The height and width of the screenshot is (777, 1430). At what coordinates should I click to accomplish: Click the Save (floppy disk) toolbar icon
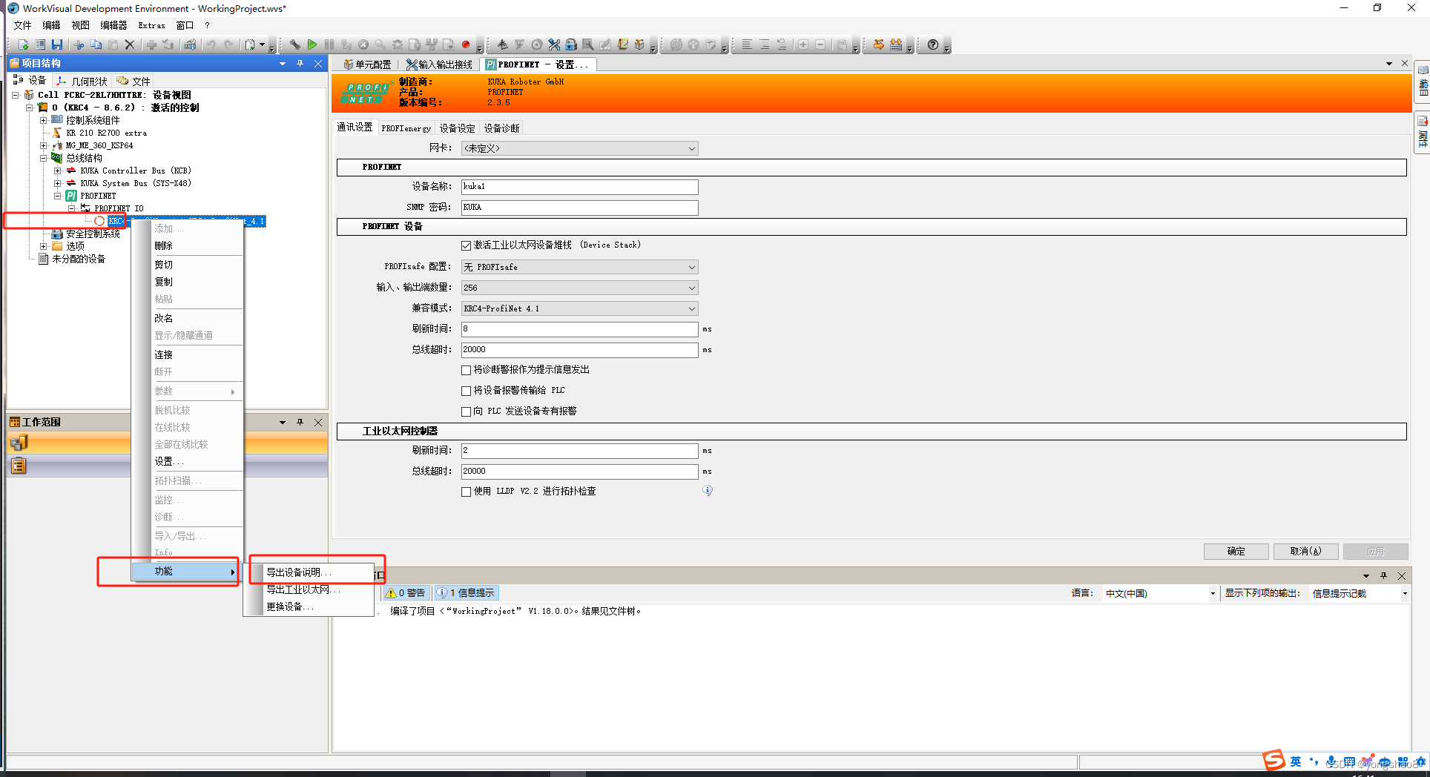[x=57, y=44]
